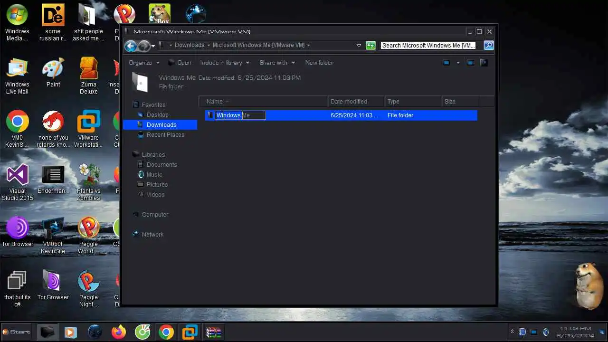Show hidden tray icons arrow
The width and height of the screenshot is (608, 342).
(x=512, y=332)
